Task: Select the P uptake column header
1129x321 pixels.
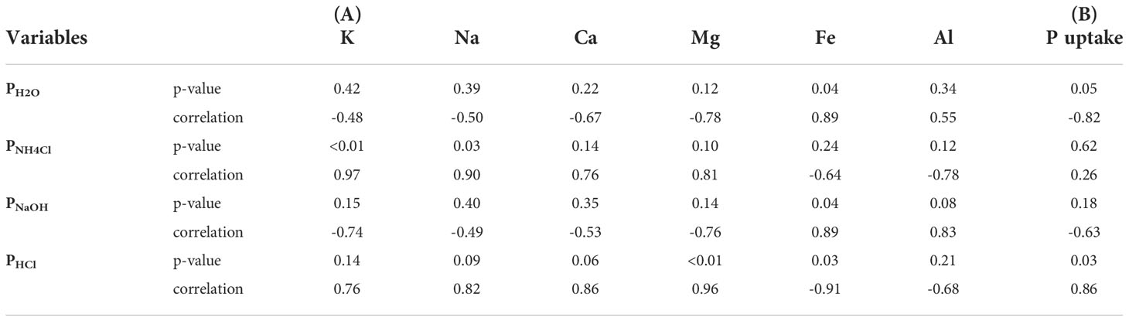Action: point(1085,38)
